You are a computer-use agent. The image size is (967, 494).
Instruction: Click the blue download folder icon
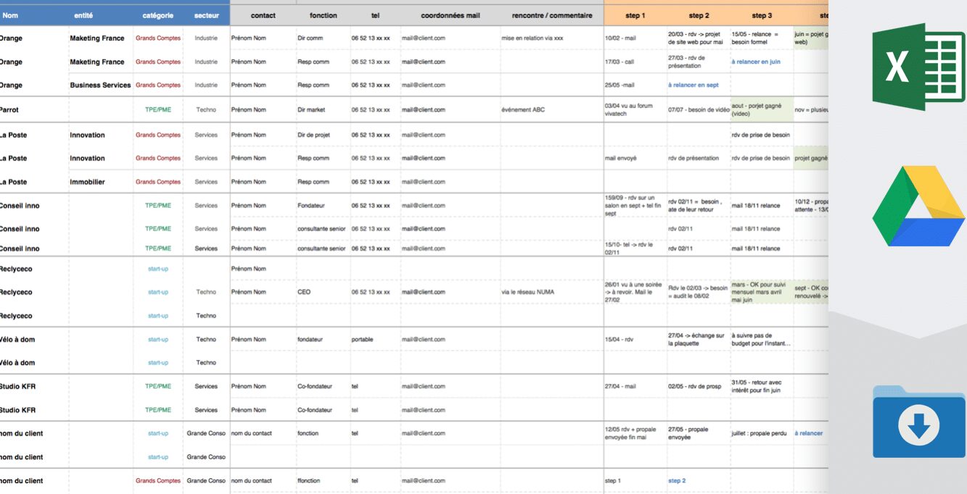tap(918, 422)
